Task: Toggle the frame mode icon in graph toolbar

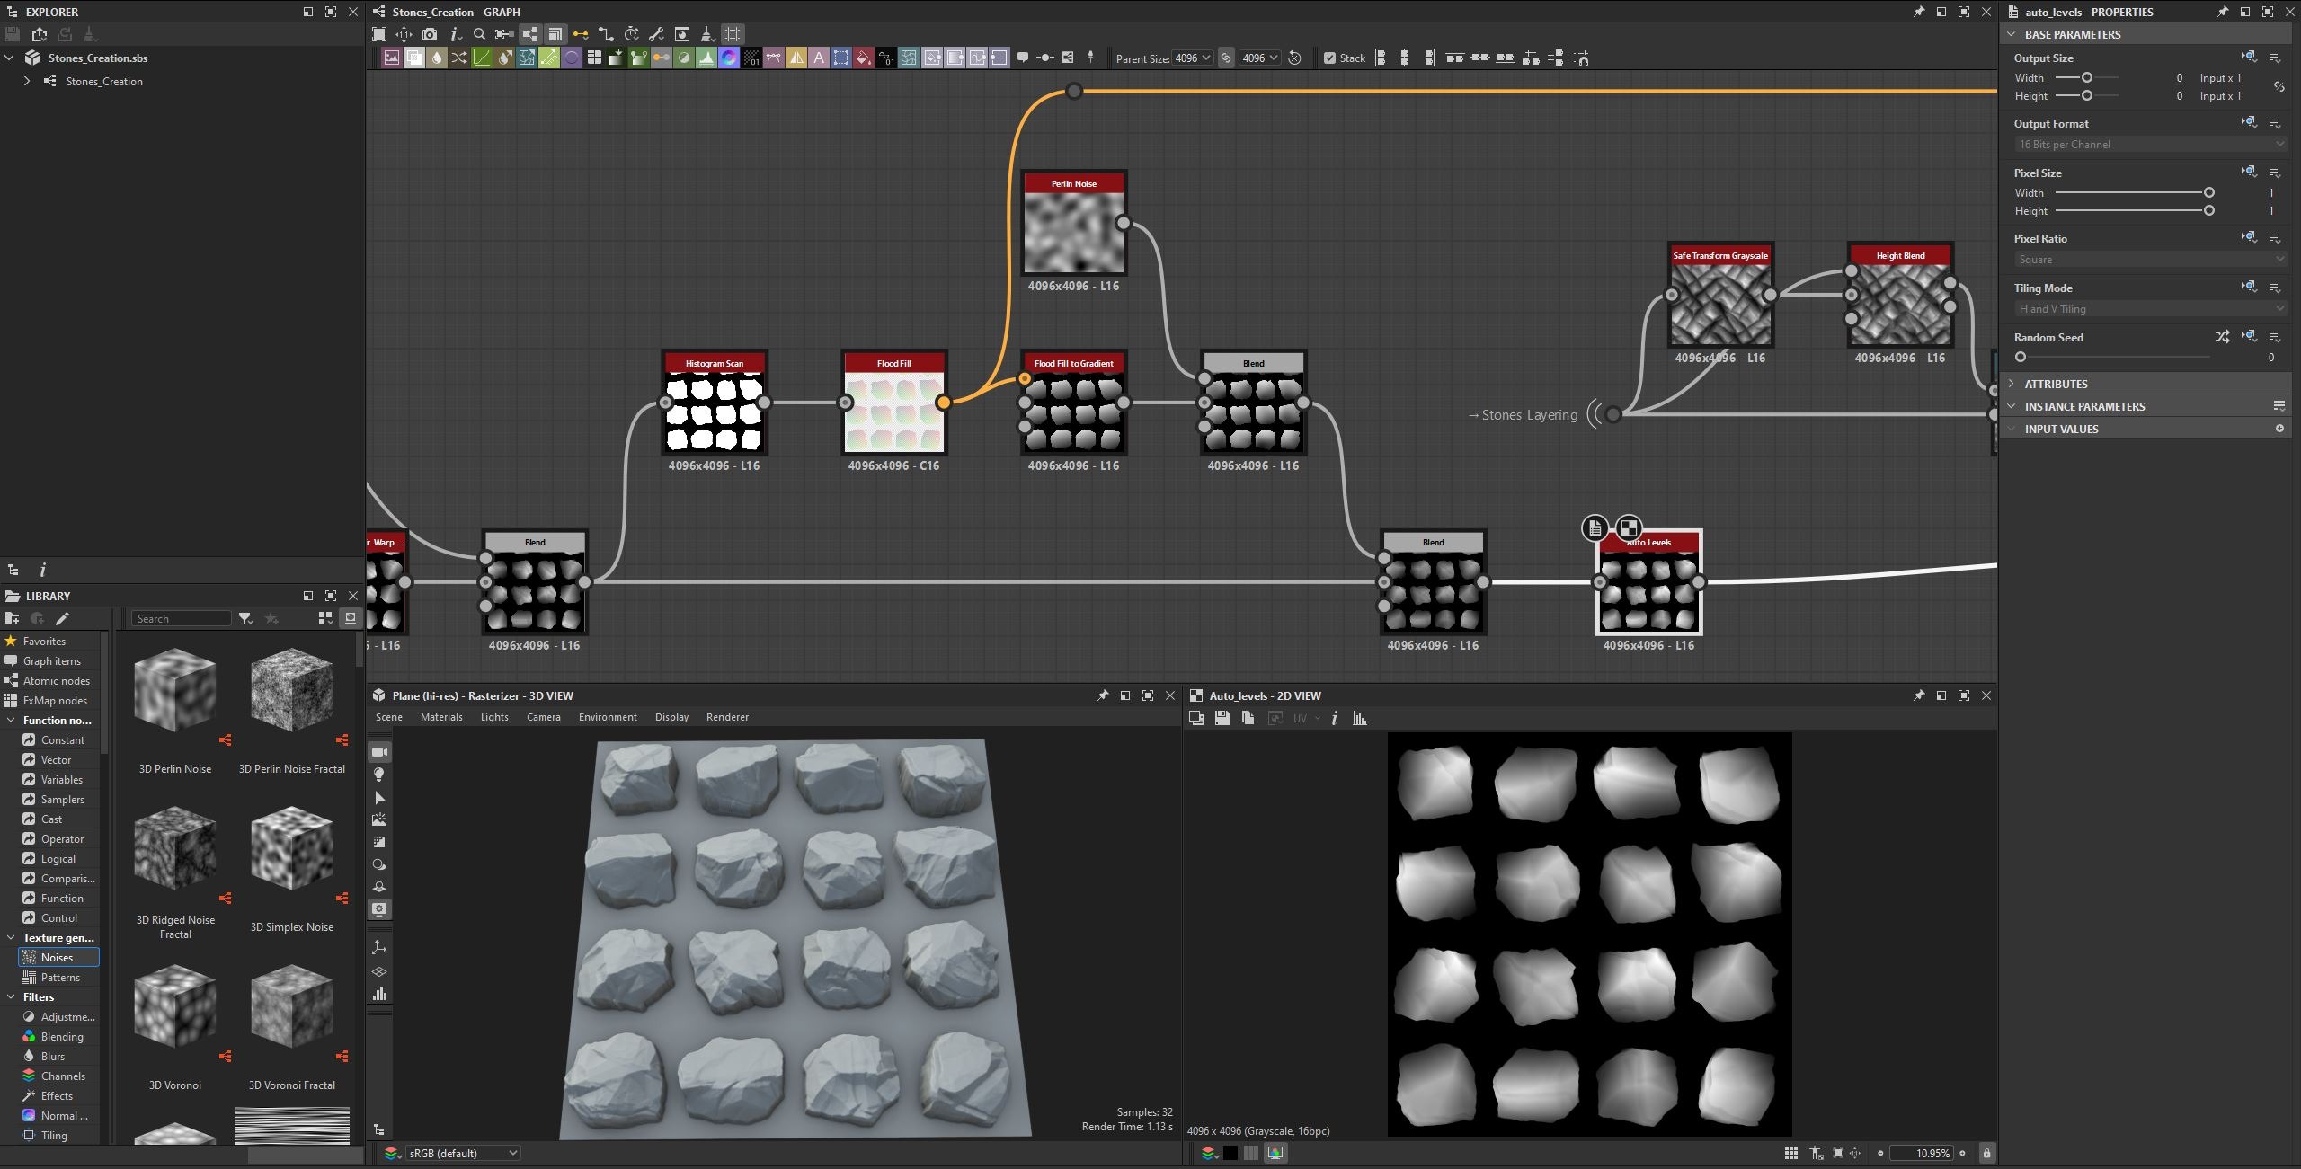Action: (x=733, y=34)
